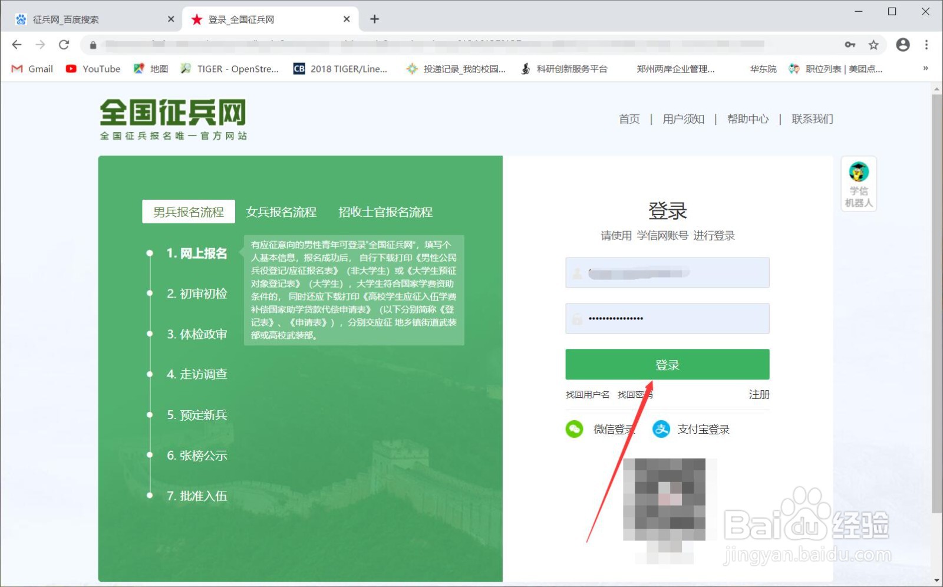Reload the page with refresh icon
The image size is (943, 587).
[64, 45]
